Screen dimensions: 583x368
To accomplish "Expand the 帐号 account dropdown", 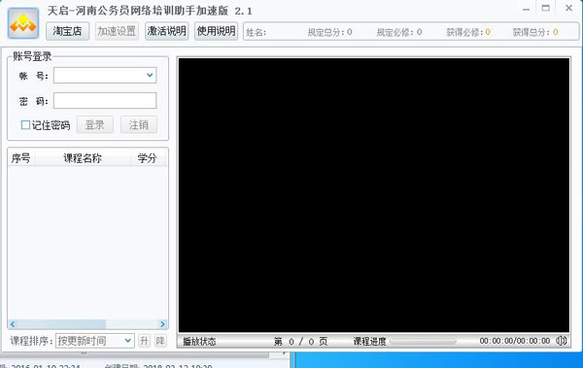I will [150, 76].
